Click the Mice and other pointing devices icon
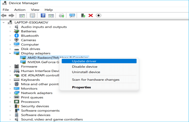Image resolution: width=189 pixels, height=122 pixels. tap(16, 84)
